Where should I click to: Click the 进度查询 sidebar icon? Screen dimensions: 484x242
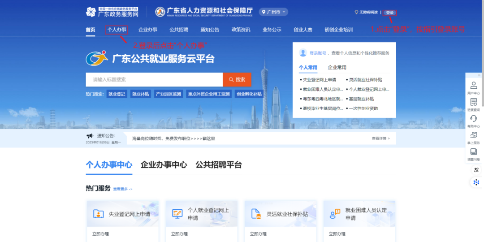click(473, 104)
